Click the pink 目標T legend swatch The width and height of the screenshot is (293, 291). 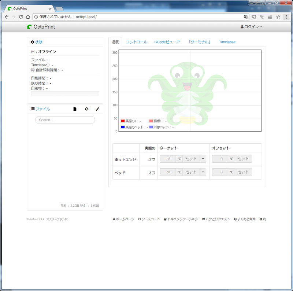click(x=151, y=121)
